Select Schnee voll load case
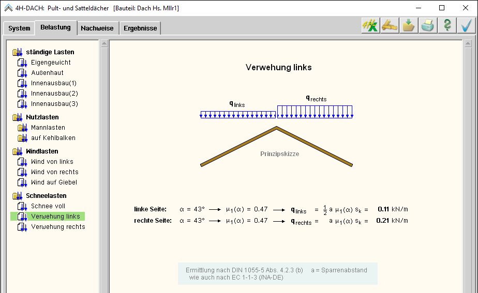478x293 pixels. [x=48, y=206]
